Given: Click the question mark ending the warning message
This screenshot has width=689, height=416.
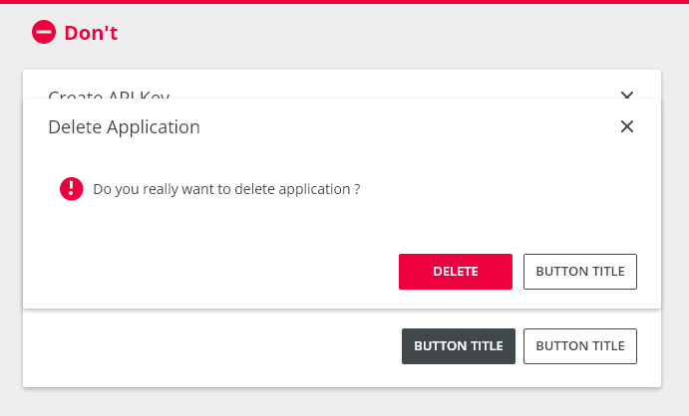Looking at the screenshot, I should pos(358,189).
